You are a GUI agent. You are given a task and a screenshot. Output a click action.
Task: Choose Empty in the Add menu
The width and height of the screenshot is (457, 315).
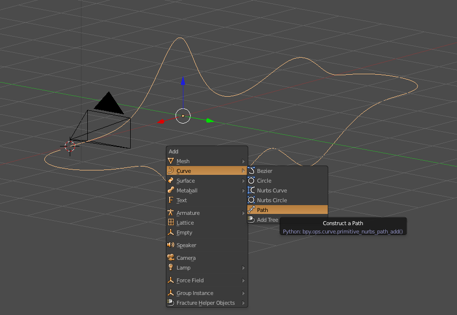tap(207, 232)
